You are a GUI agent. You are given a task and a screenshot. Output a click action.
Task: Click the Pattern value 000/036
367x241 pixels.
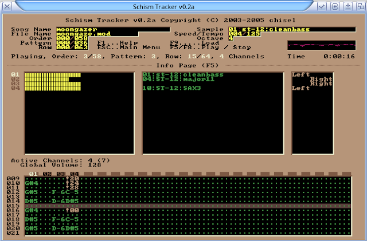(x=72, y=43)
